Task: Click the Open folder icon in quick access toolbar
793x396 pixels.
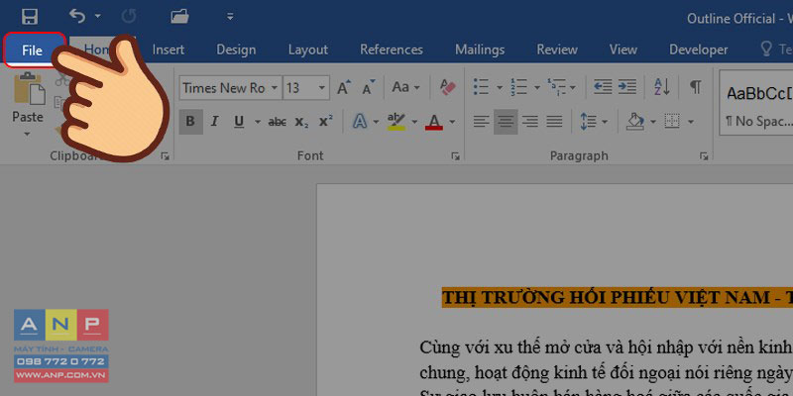Action: click(179, 17)
